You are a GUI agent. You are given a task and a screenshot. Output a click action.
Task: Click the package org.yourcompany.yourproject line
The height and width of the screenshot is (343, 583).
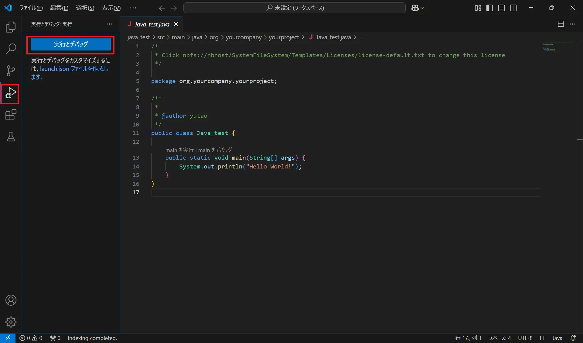click(x=214, y=81)
